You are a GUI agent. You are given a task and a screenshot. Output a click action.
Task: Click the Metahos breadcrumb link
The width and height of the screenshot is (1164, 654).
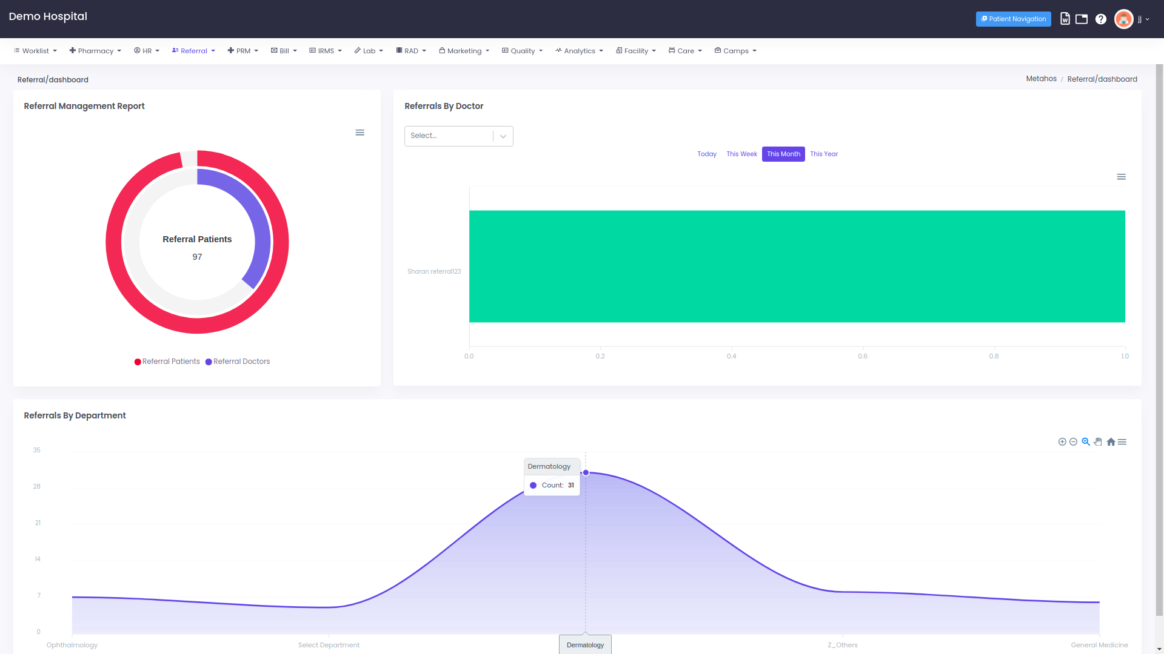[1042, 78]
